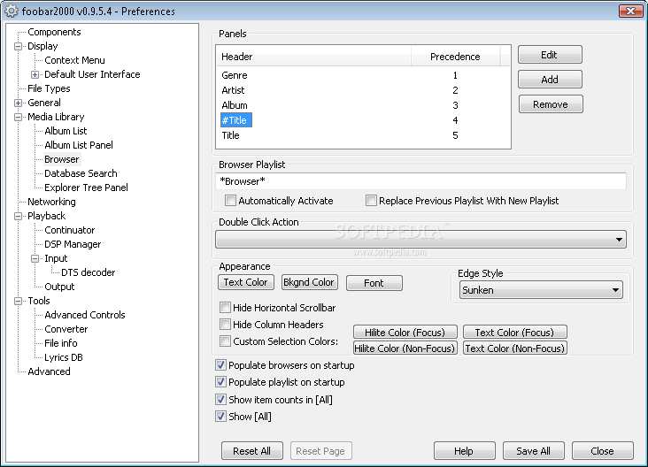Viewport: 648px width, 467px height.
Task: Collapse the Display tree node
Action: [18, 46]
